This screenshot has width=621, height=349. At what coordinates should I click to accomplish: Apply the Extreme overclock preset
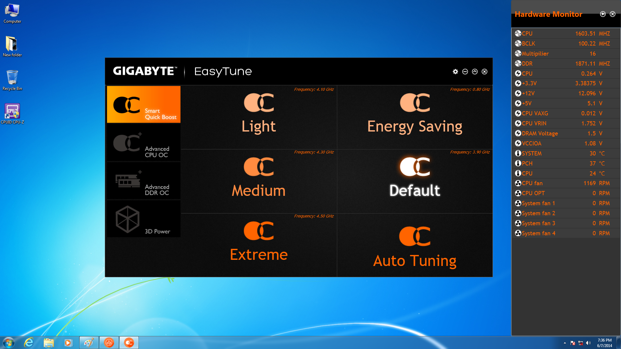259,245
